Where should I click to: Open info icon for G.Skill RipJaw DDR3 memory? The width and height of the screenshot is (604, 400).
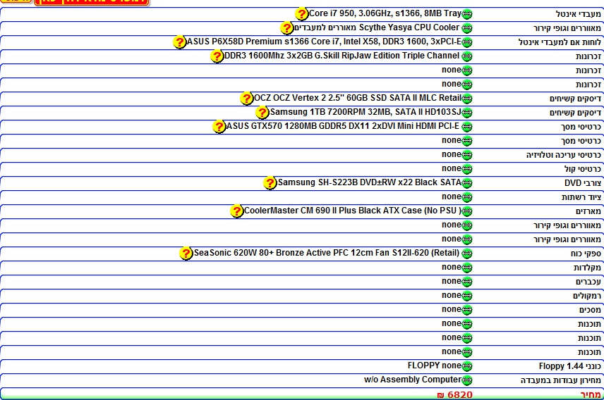click(x=217, y=56)
